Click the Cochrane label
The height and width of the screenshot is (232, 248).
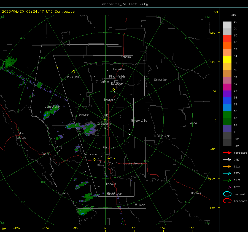(x=90, y=154)
